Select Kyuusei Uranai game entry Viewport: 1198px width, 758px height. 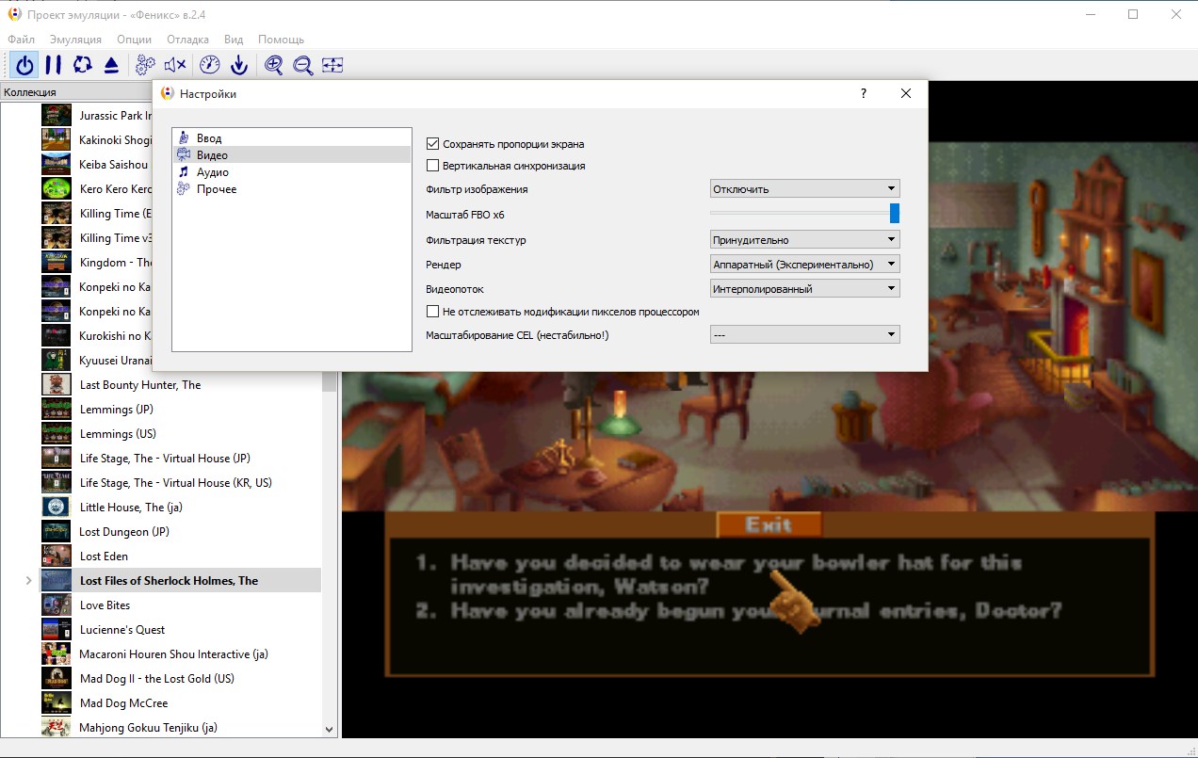coord(115,360)
